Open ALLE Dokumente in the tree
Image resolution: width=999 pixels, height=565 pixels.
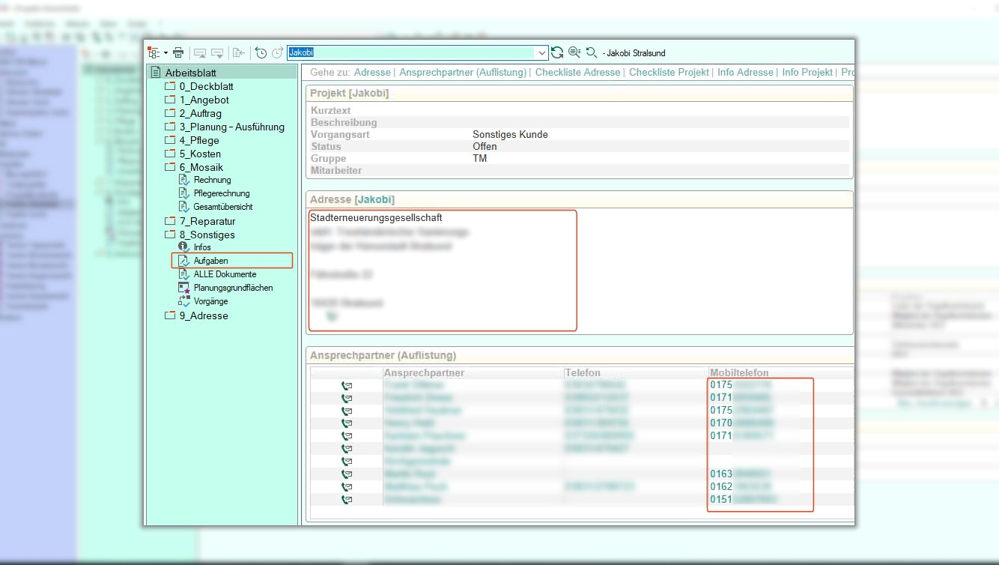[225, 274]
